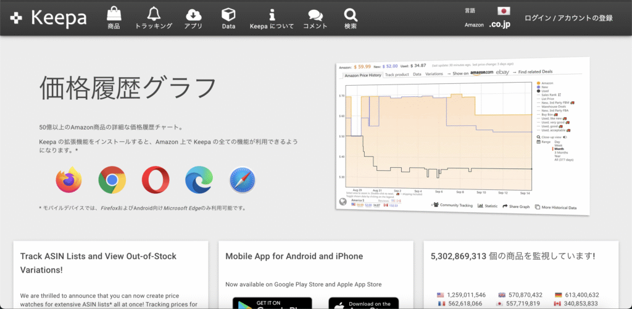This screenshot has height=309, width=632.
Task: Click the Chrome browser icon
Action: point(112,179)
